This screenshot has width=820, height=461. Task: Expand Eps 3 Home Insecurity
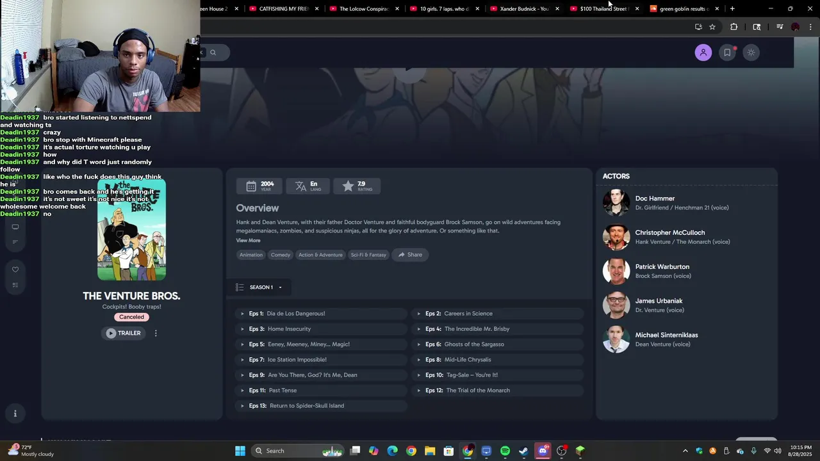point(322,329)
